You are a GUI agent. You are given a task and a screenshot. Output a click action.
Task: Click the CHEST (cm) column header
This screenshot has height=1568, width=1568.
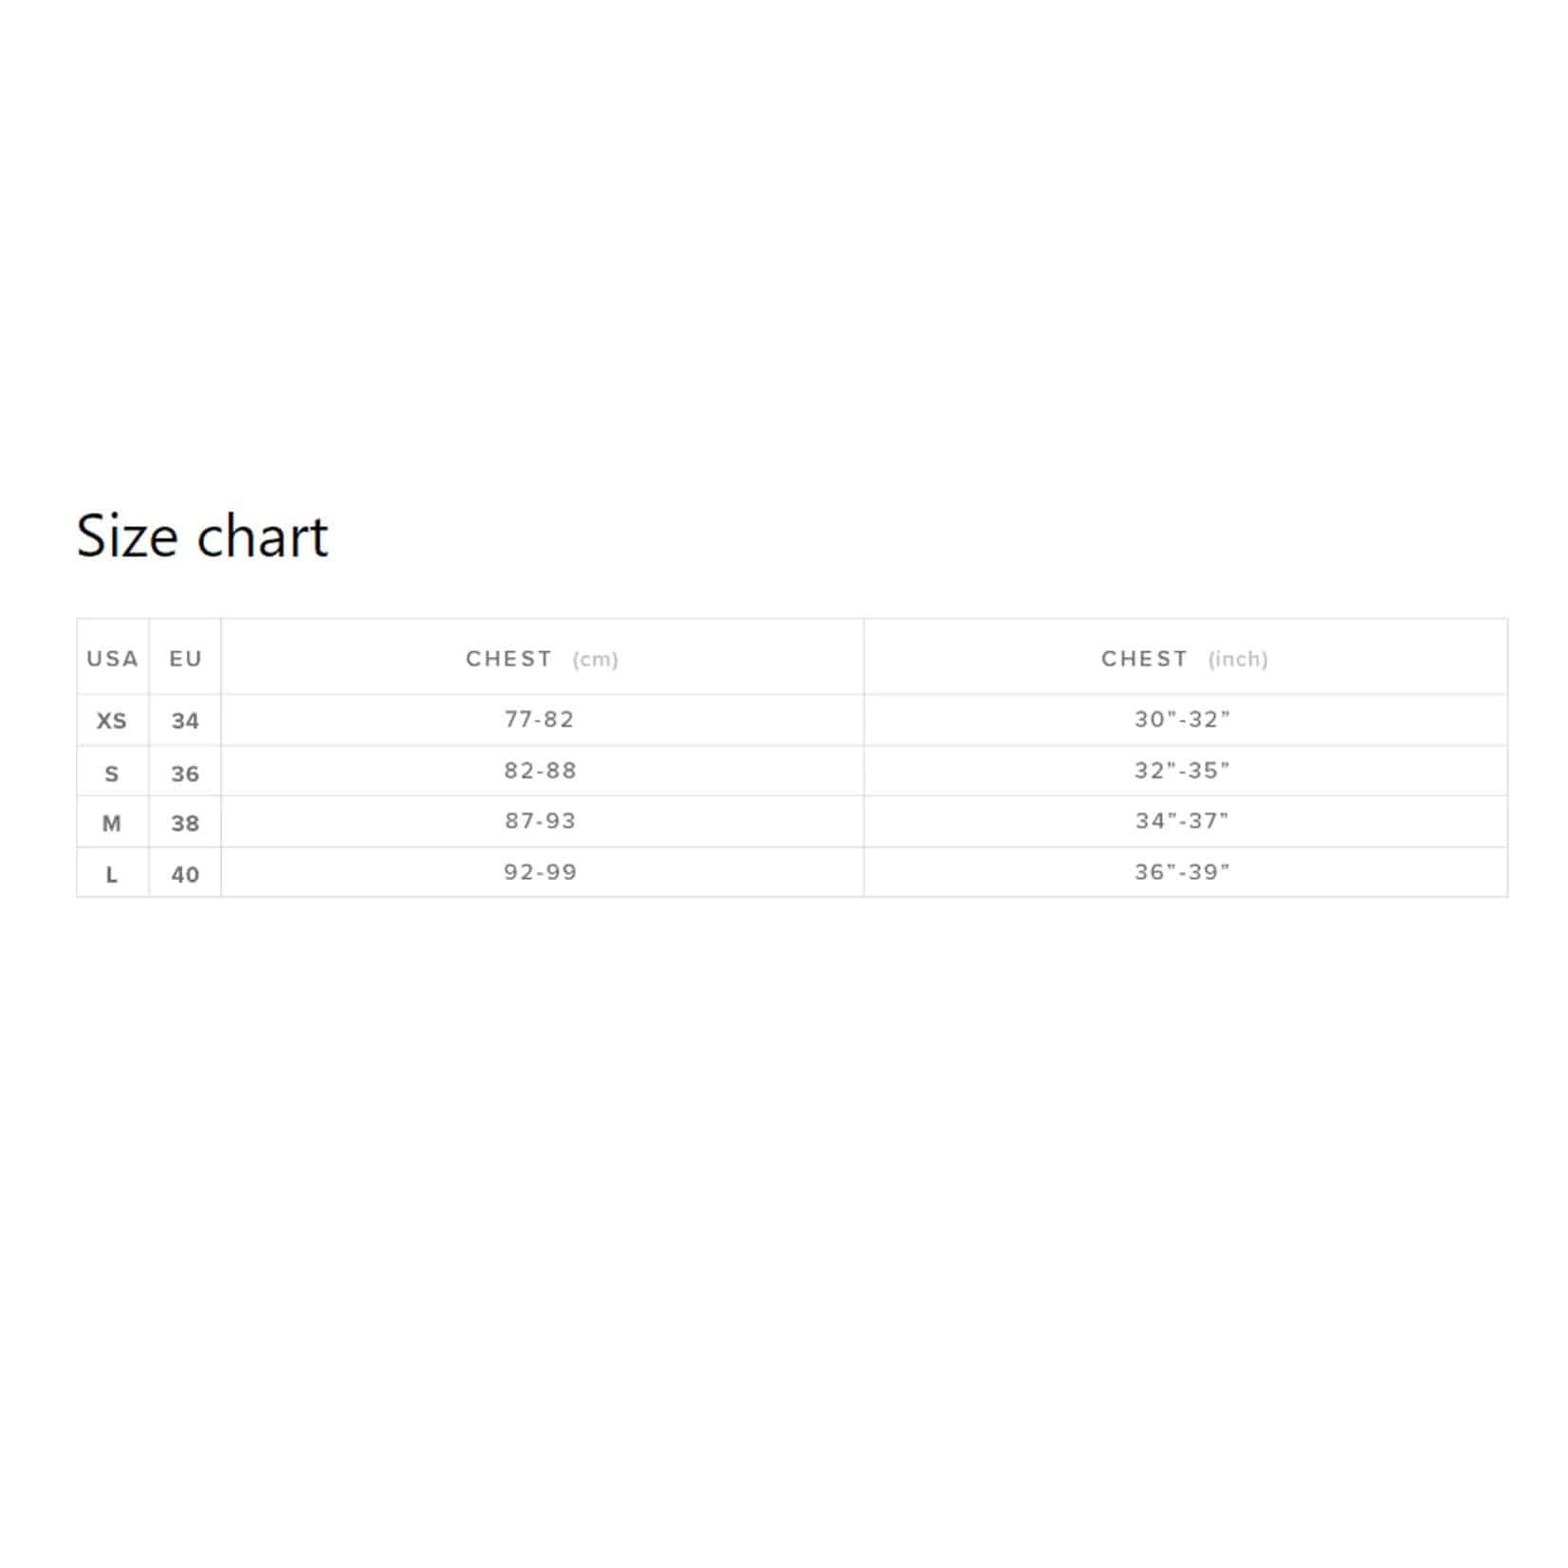[x=542, y=658]
